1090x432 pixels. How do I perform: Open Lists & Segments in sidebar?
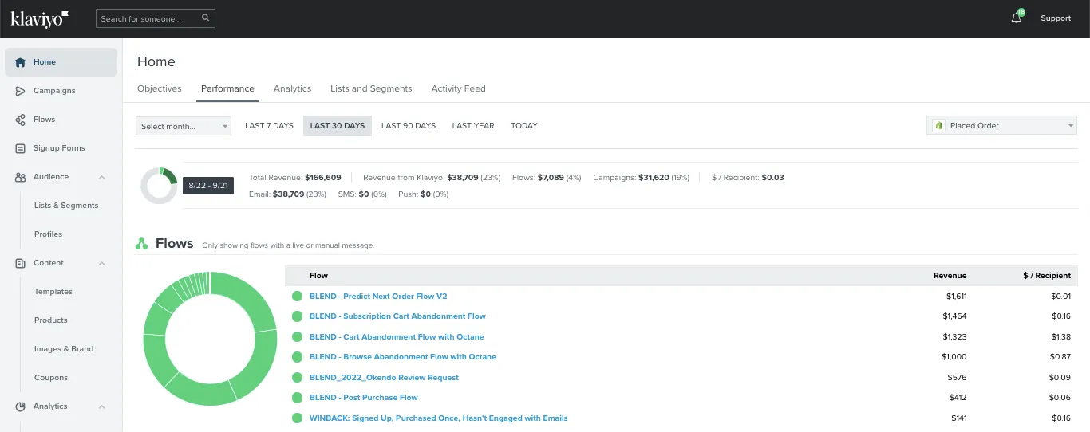coord(66,206)
